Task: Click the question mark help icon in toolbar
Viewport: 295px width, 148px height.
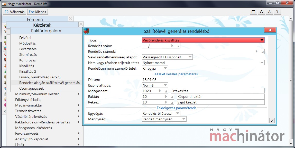Action: (277, 12)
